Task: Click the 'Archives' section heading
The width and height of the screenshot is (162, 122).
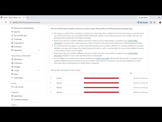Action: pos(14,105)
